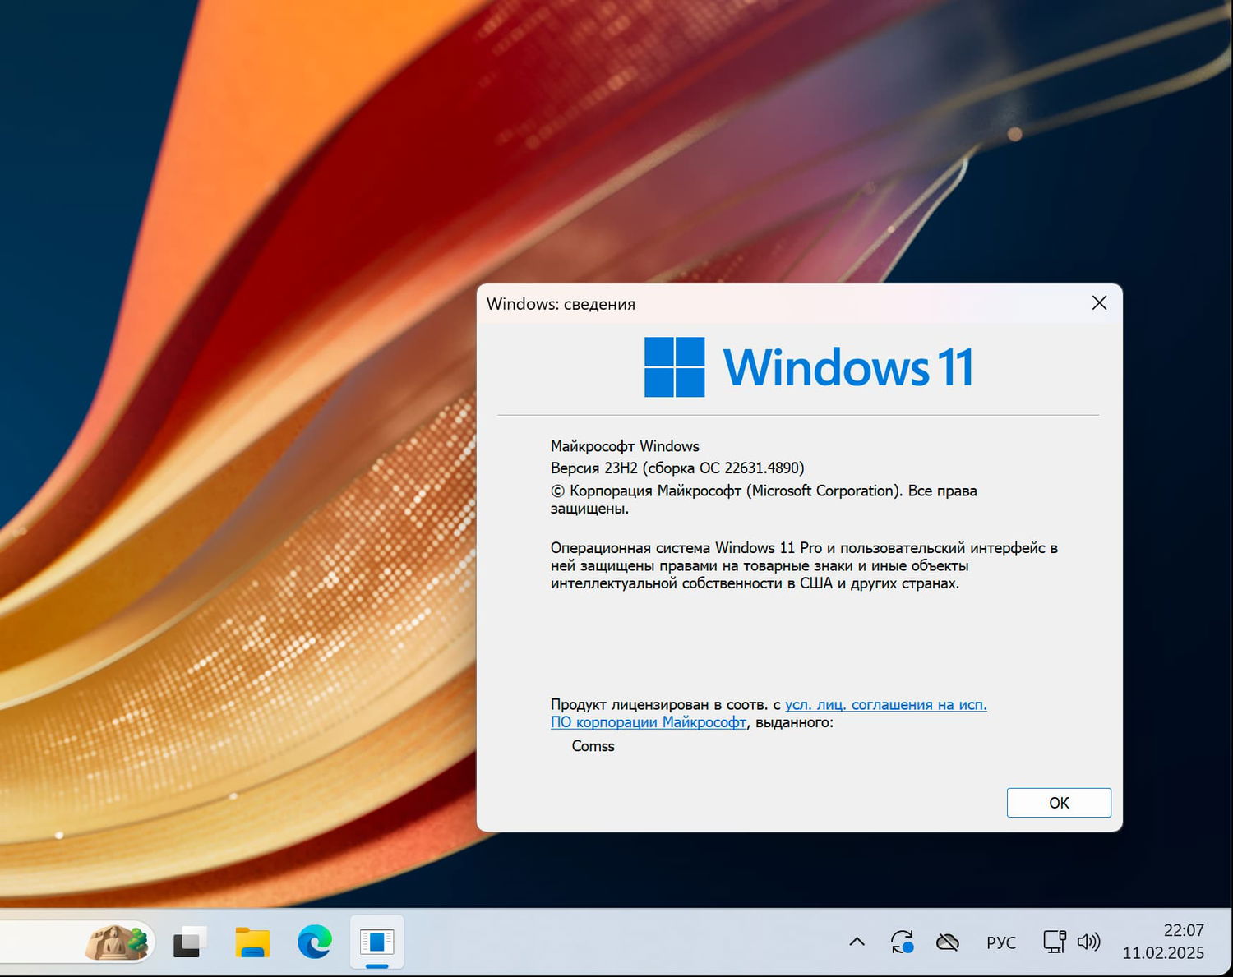
Task: Open the speaker volume icon in system tray
Action: click(1090, 942)
